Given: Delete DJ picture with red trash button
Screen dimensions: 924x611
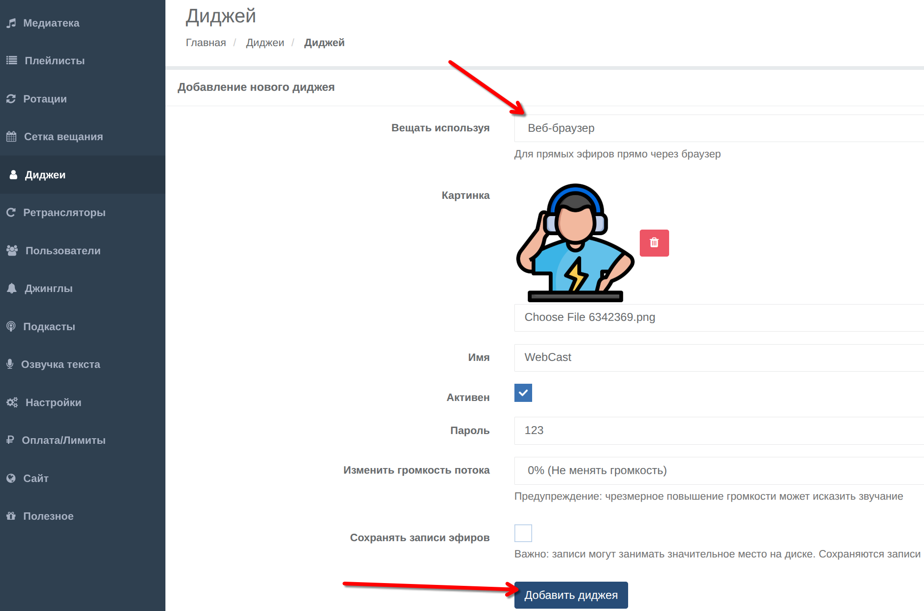Looking at the screenshot, I should [x=654, y=243].
